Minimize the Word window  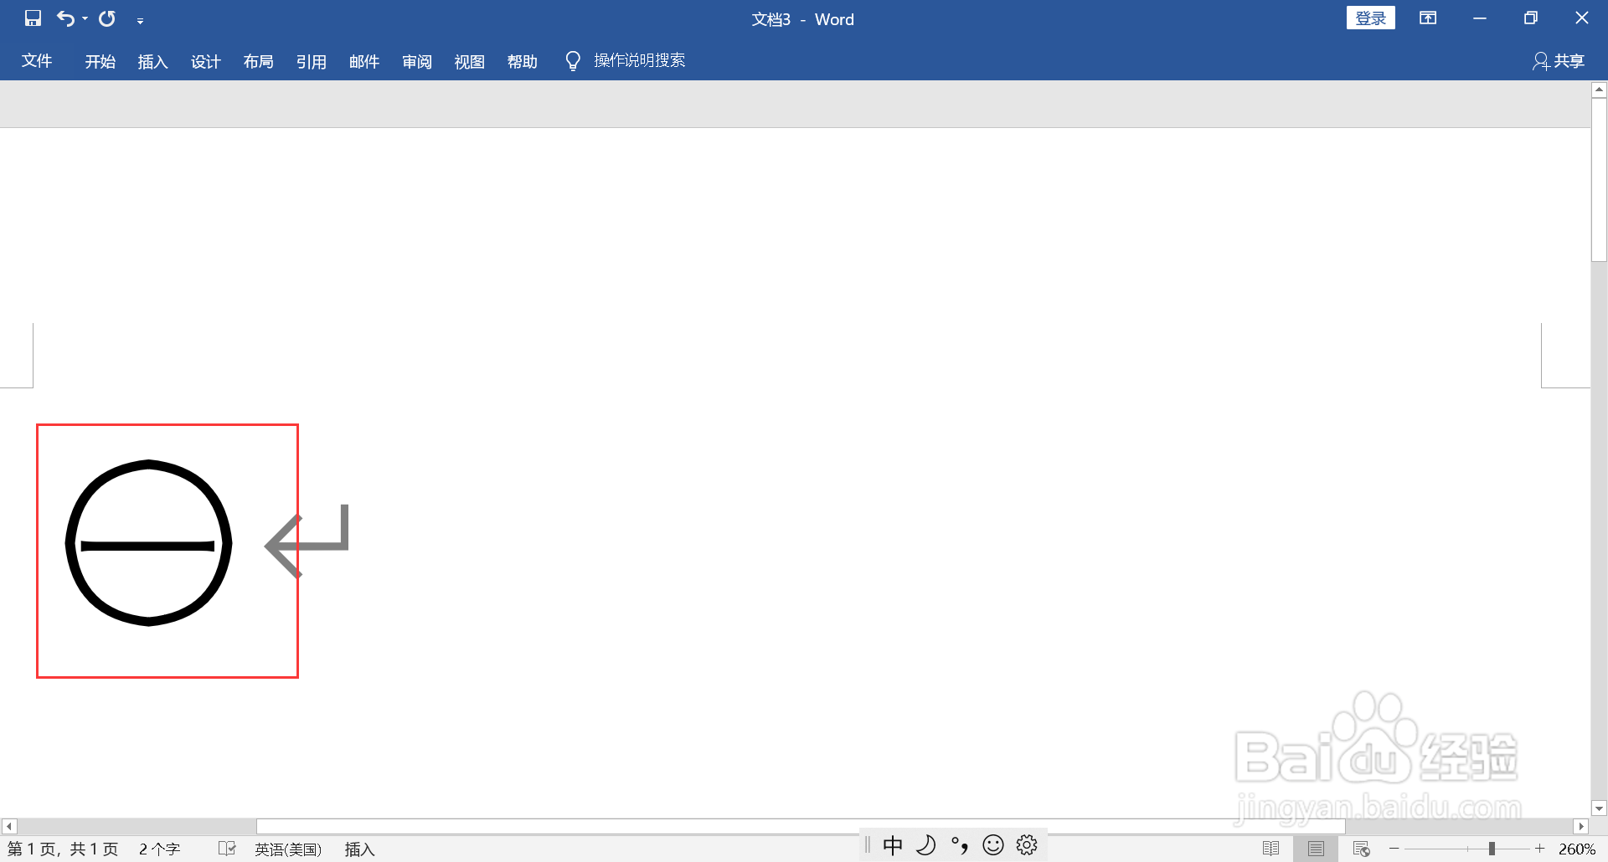click(x=1480, y=18)
